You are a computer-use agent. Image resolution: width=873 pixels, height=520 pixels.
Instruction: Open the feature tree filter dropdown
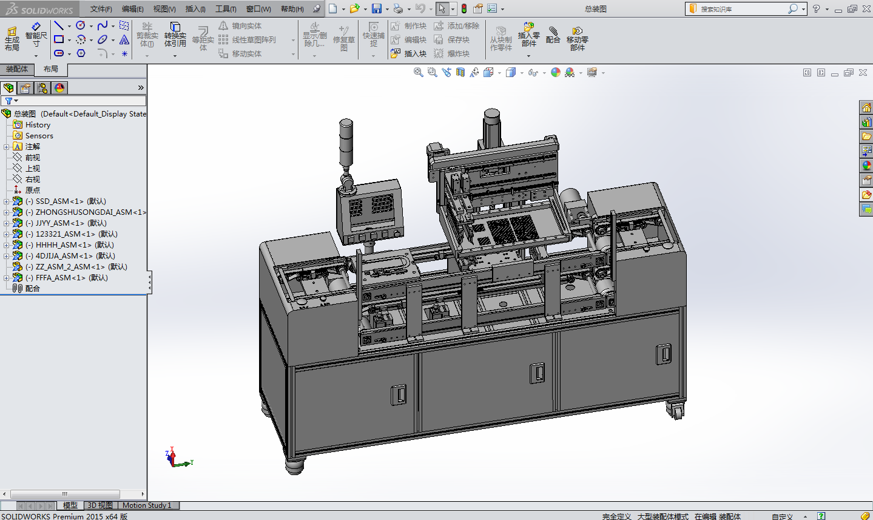click(11, 101)
